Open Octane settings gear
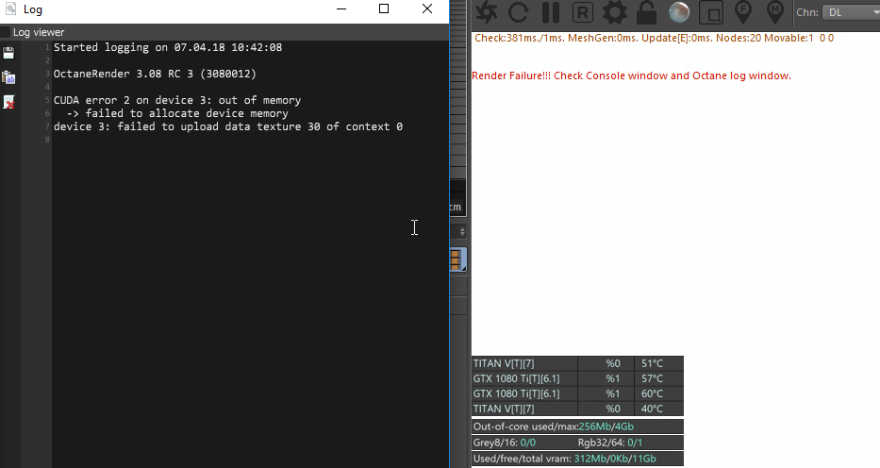Screen dimensions: 880x468 615,12
